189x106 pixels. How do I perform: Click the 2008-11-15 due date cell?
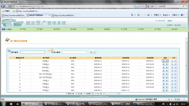point(125,90)
